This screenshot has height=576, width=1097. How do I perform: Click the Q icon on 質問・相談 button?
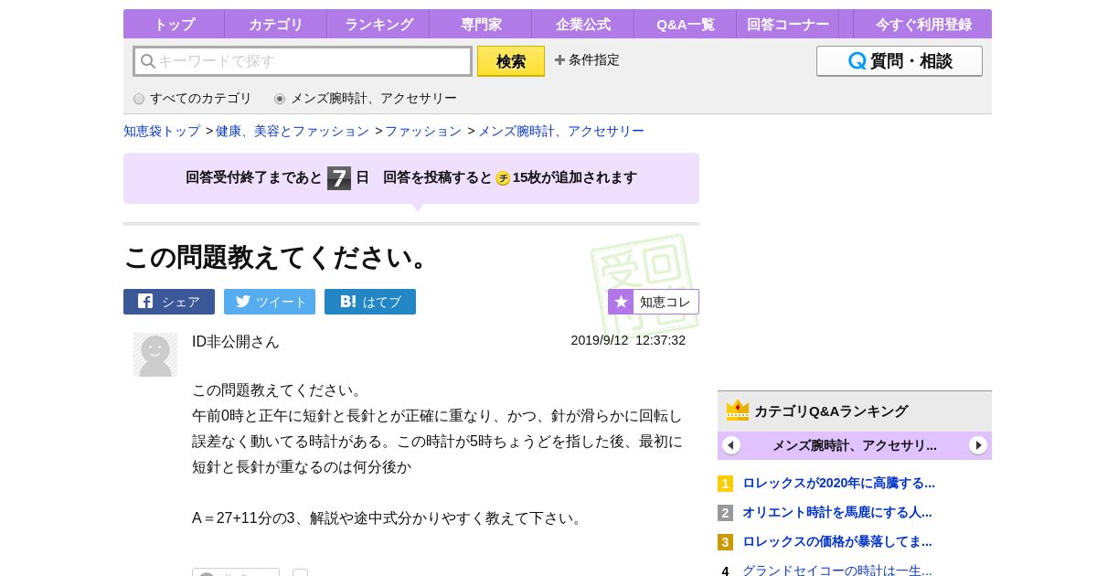coord(857,61)
